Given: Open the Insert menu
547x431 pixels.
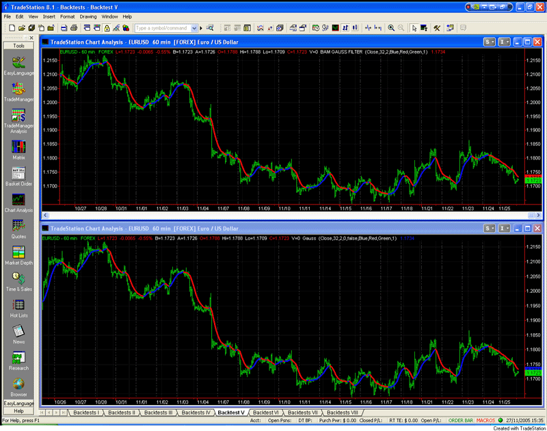Looking at the screenshot, I should [x=49, y=16].
